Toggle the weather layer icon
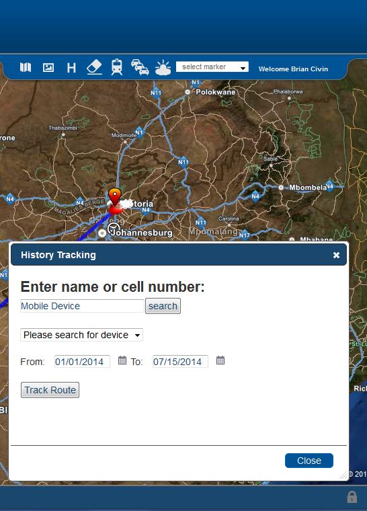 coord(163,68)
